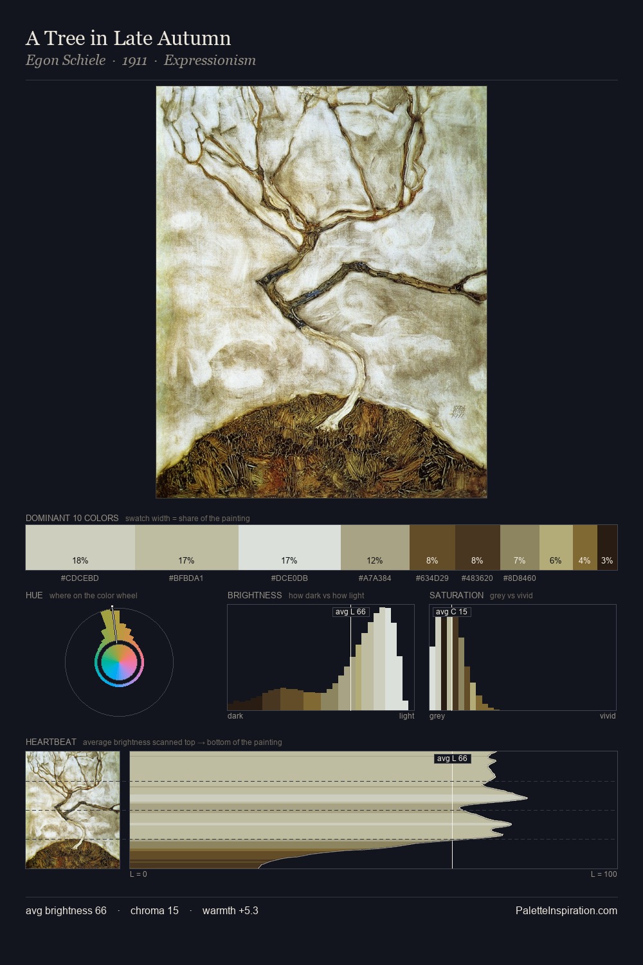Click the subtitle 'Egon Schiele · 1911 · Expressionism'
643x965 pixels.
pyautogui.click(x=141, y=60)
